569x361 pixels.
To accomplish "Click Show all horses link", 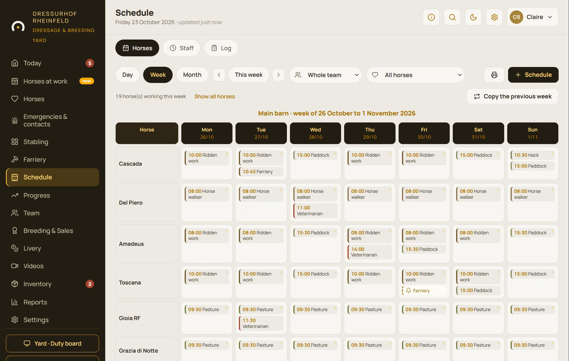I will (x=215, y=97).
